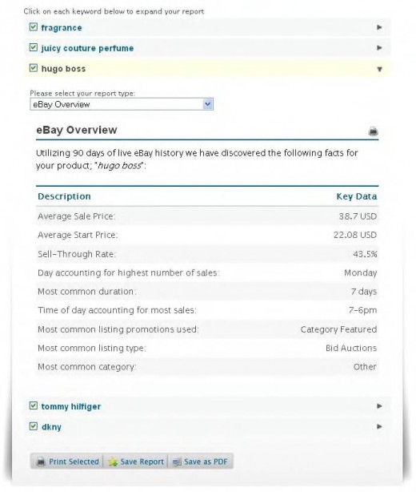Screen dimensions: 416x492
Task: Click the printer icon in Print Selected
Action: [41, 462]
